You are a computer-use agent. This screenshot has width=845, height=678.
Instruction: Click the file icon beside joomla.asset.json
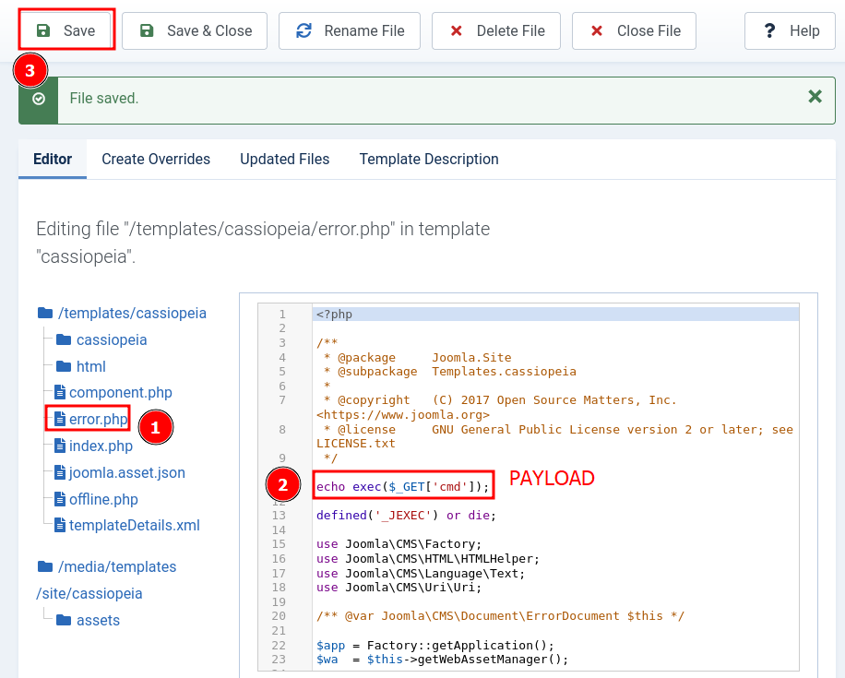60,472
